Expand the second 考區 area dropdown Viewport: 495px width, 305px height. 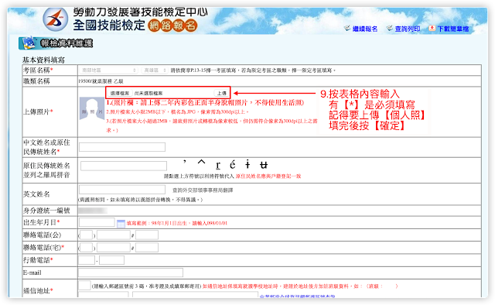pos(155,70)
